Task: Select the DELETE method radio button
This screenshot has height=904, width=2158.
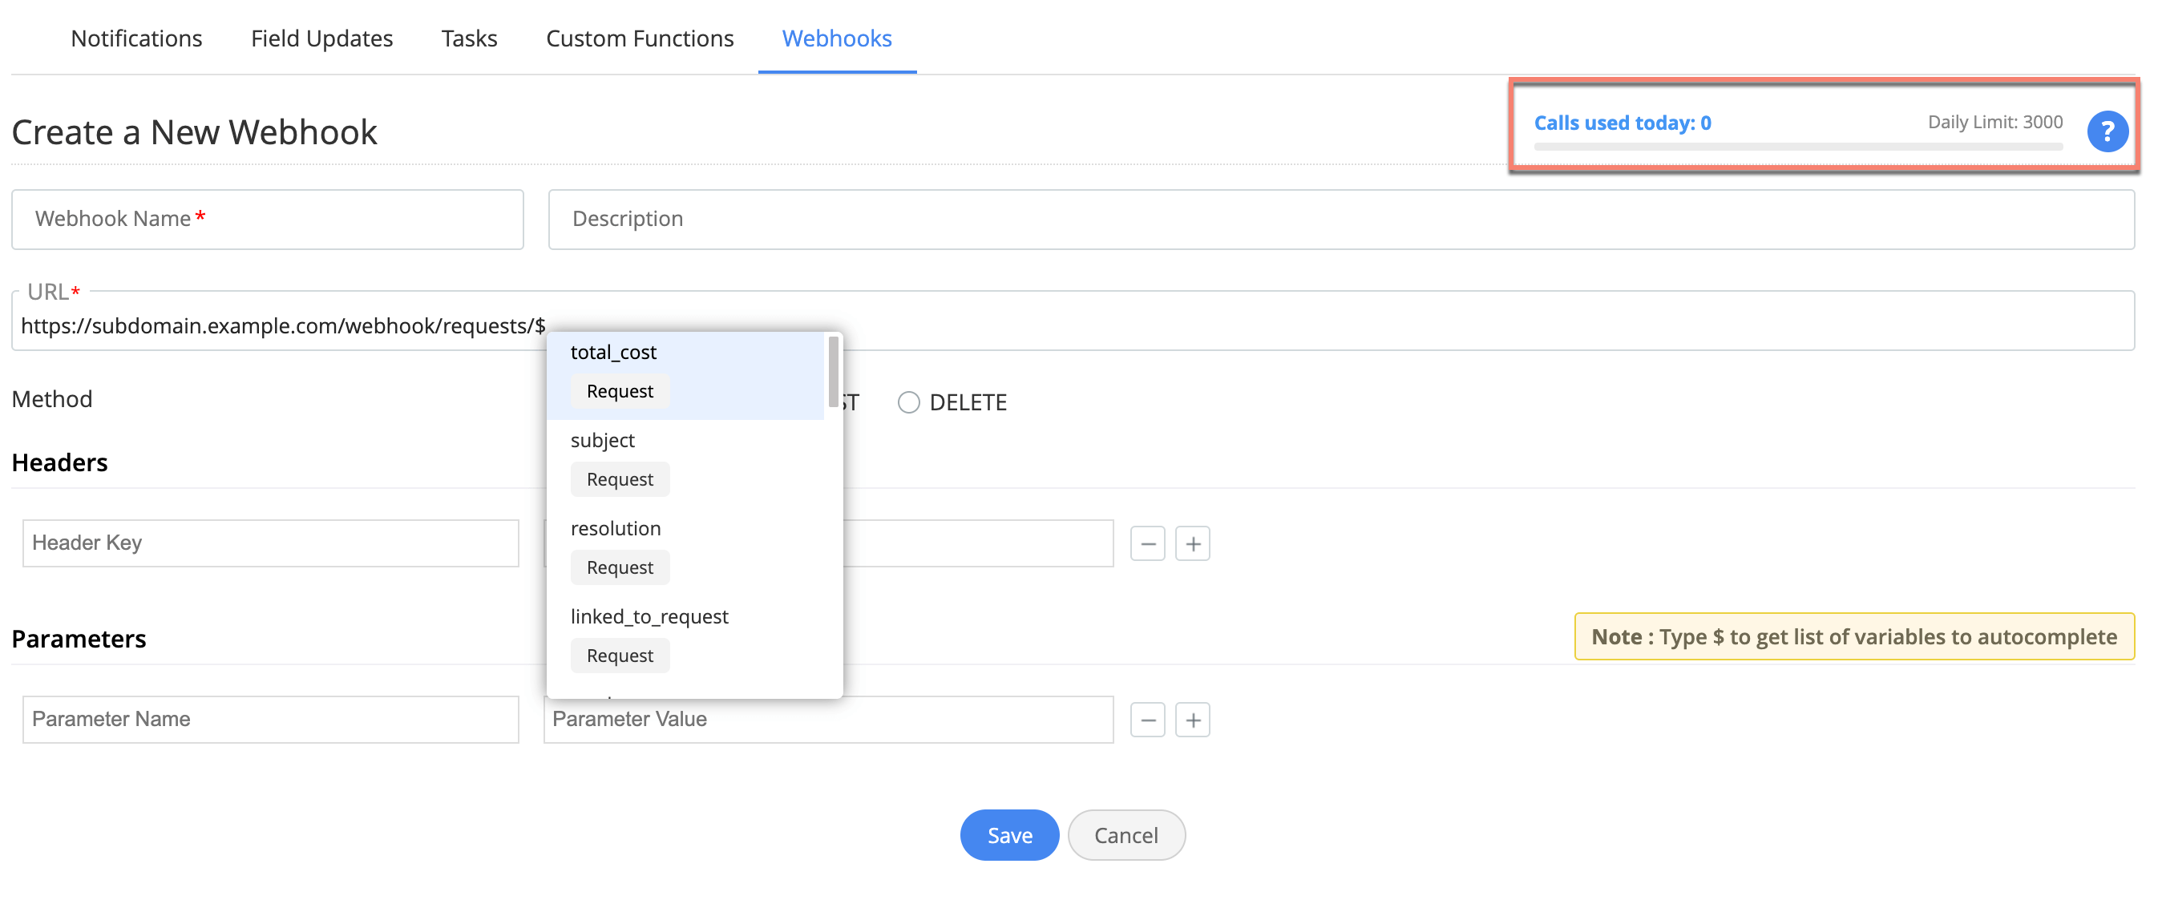Action: tap(908, 403)
